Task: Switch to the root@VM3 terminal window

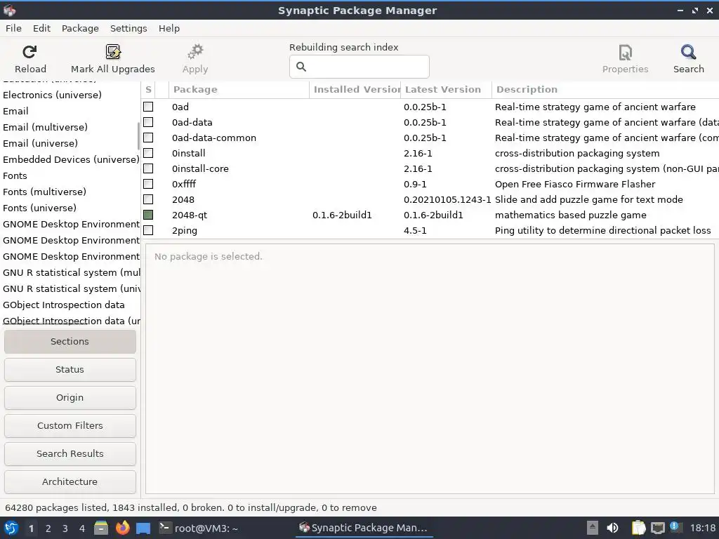Action: pyautogui.click(x=199, y=528)
